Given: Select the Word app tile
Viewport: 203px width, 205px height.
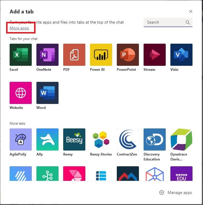Looking at the screenshot, I should [47, 93].
